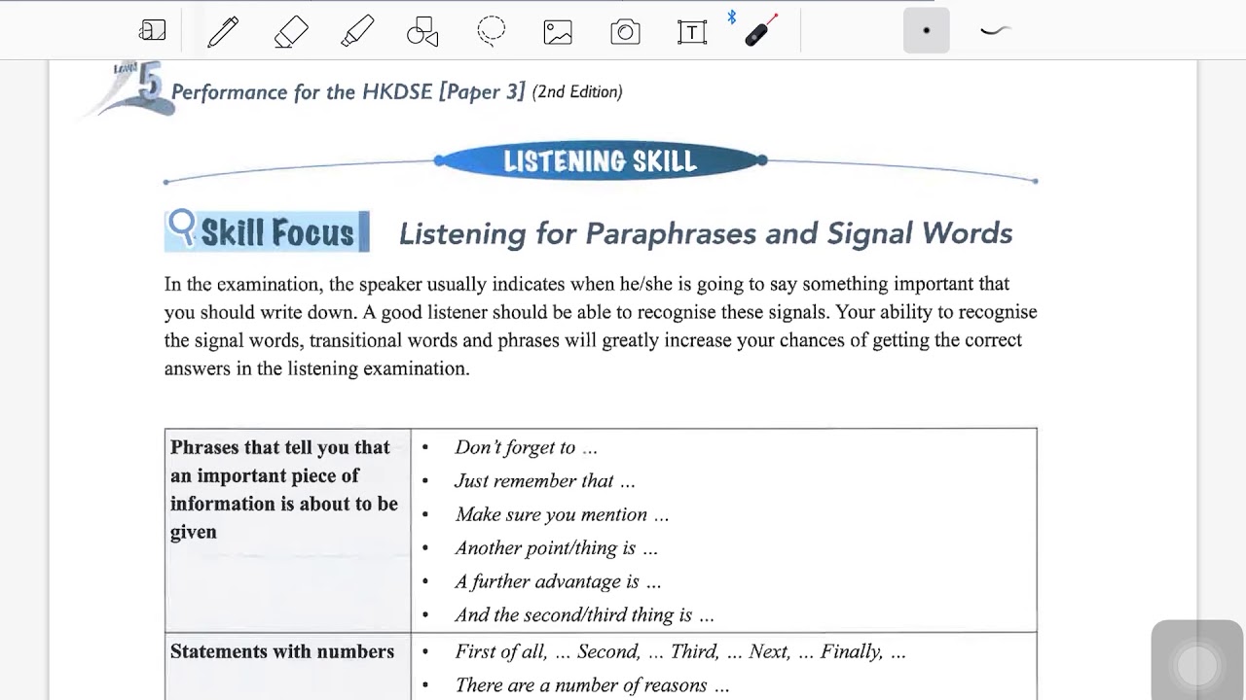The width and height of the screenshot is (1246, 700).
Task: Switch to the Laser pointer tool
Action: coord(760,31)
